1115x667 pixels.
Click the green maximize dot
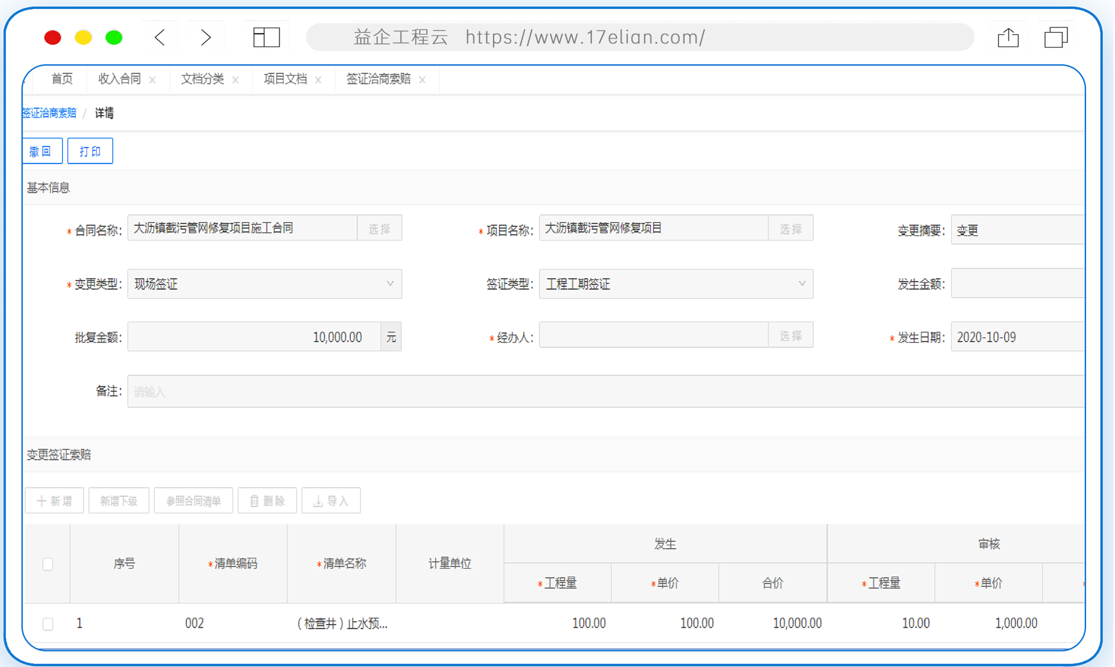(x=114, y=37)
